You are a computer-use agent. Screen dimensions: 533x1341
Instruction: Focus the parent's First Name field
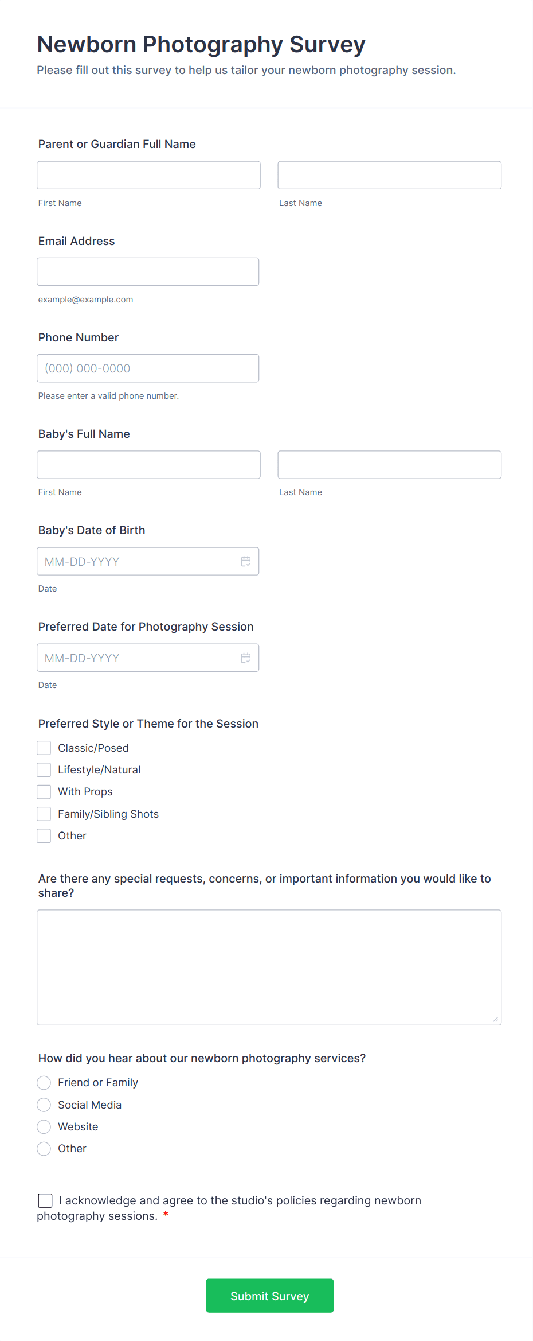[x=148, y=175]
